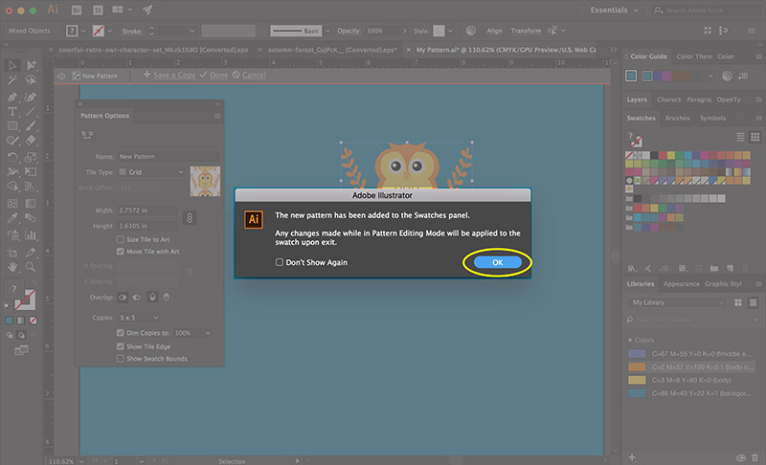Open the Symbols panel tab
This screenshot has height=465, width=766.
coord(712,118)
